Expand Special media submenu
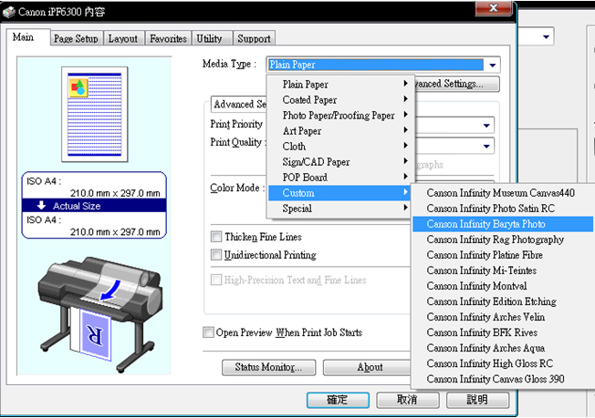This screenshot has width=595, height=418. coord(339,209)
